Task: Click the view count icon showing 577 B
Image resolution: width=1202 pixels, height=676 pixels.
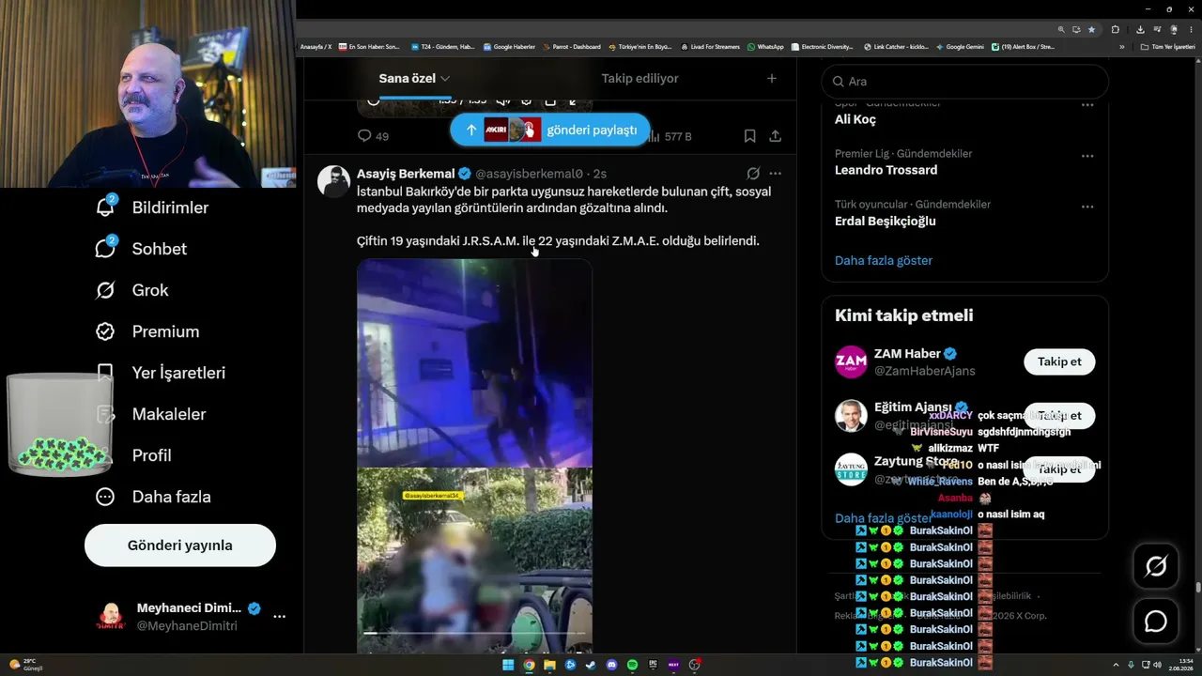Action: click(x=654, y=136)
